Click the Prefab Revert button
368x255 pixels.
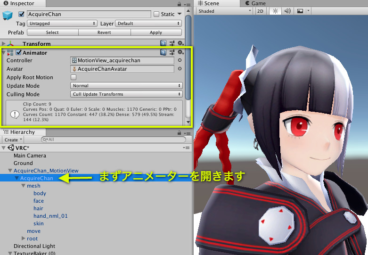[x=104, y=33]
